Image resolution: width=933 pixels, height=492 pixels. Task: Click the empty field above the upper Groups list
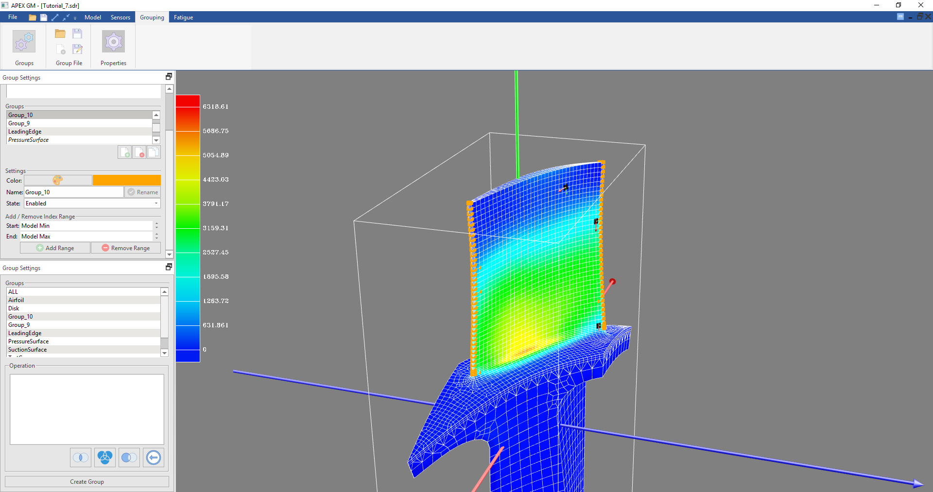click(x=84, y=91)
